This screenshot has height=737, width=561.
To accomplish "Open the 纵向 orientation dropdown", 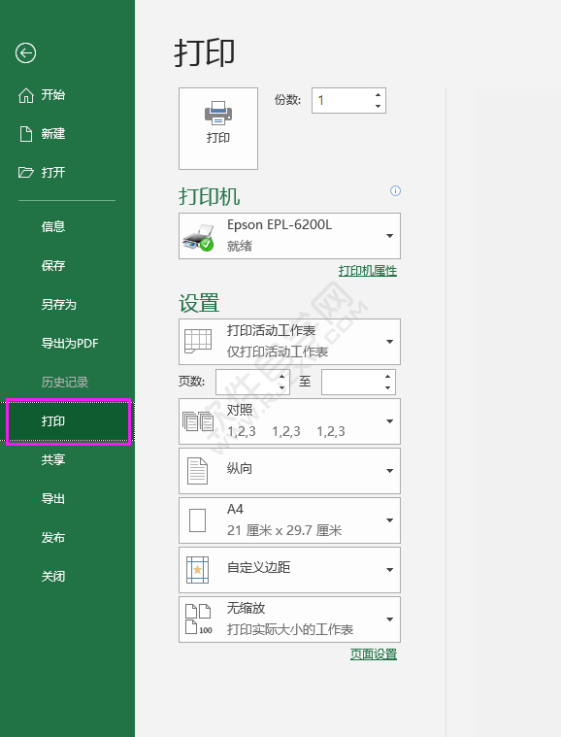I will point(289,471).
